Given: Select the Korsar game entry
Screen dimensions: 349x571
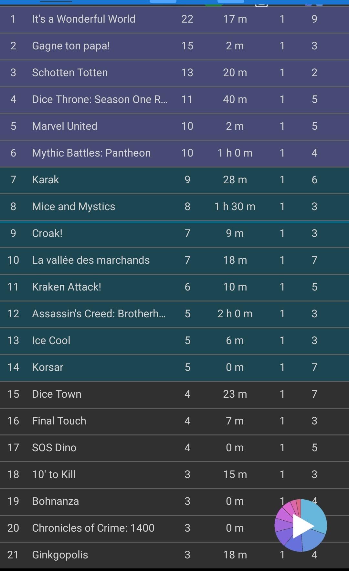Looking at the screenshot, I should click(174, 368).
